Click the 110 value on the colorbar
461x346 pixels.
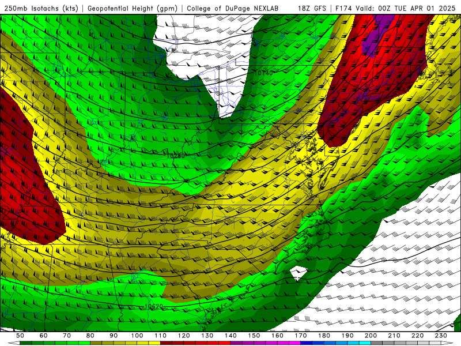tap(161, 336)
